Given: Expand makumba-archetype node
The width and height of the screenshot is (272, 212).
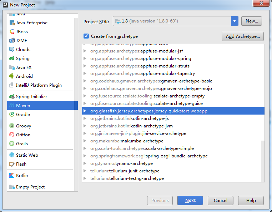Looking at the screenshot, I should (x=85, y=141).
